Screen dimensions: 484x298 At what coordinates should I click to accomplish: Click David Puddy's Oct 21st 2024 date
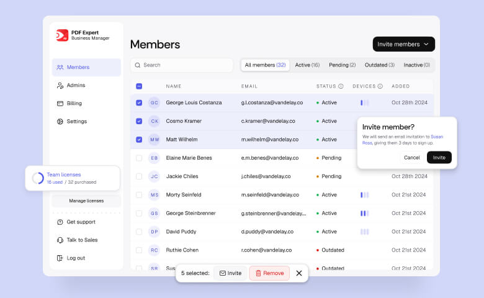coord(409,232)
